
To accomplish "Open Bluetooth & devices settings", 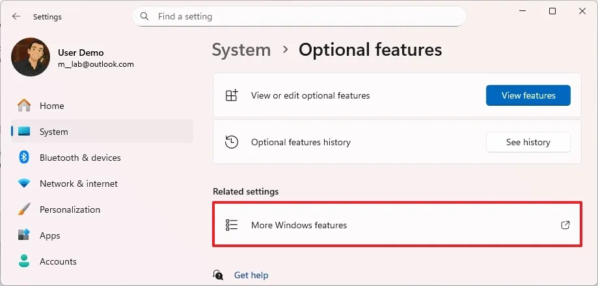I will tap(102, 157).
